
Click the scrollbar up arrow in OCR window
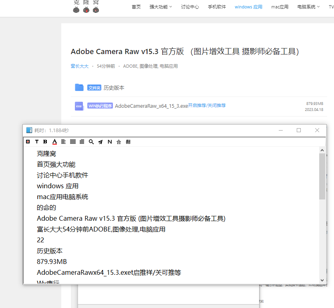pos(322,150)
